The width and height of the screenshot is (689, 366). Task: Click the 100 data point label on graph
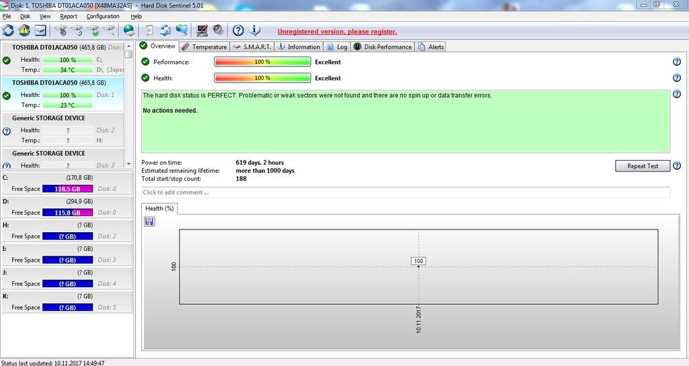coord(419,261)
